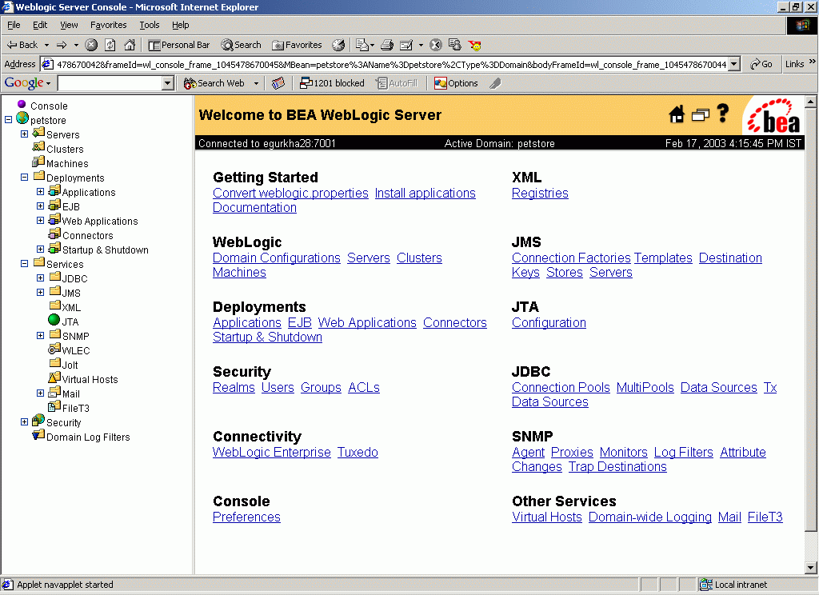
Task: Expand the Applications tree node
Action: coord(40,192)
